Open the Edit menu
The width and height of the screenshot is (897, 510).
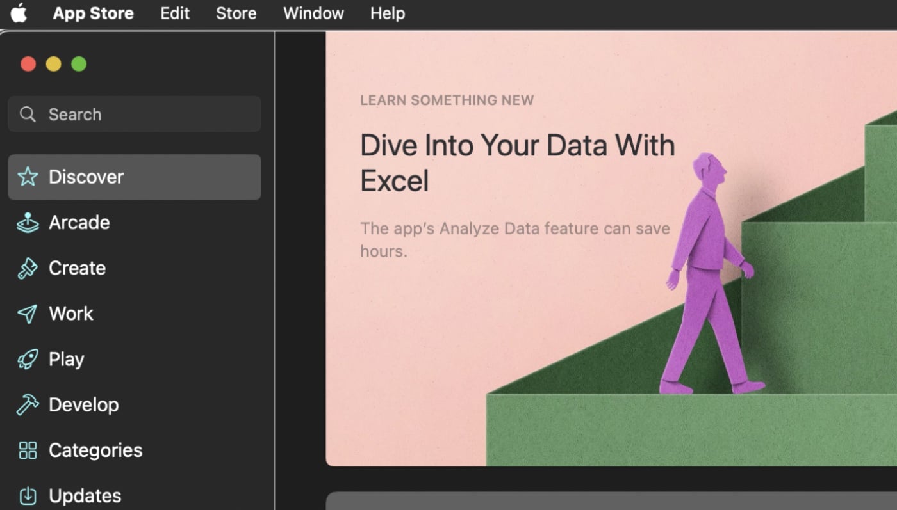click(x=175, y=13)
